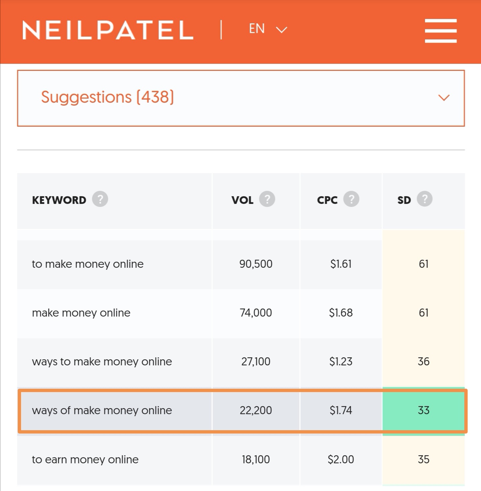Expand the Suggestions (438) dropdown chevron
Screen dimensions: 481x491
444,98
